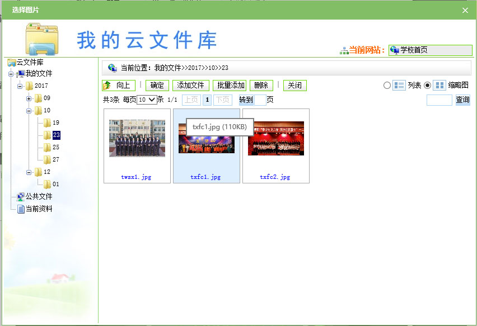Select the 缩略图 radio button

428,86
